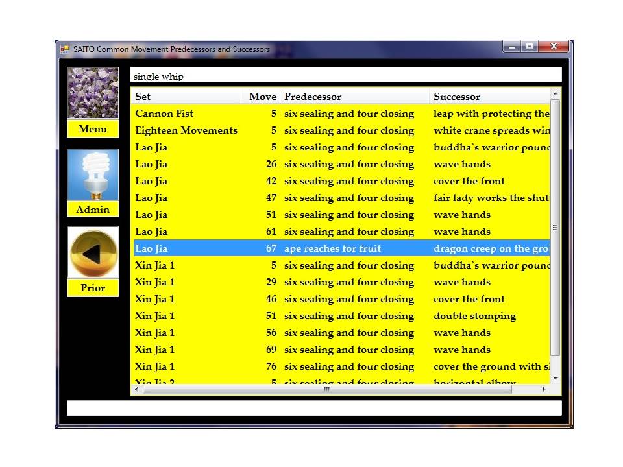Click the light bulb Admin icon

pos(93,174)
